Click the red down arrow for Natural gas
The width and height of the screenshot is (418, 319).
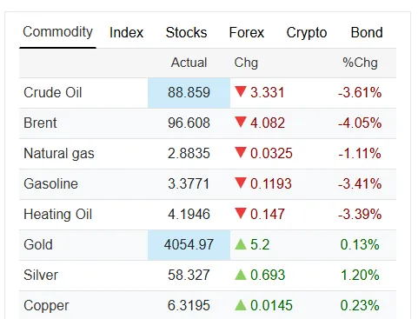pos(241,152)
